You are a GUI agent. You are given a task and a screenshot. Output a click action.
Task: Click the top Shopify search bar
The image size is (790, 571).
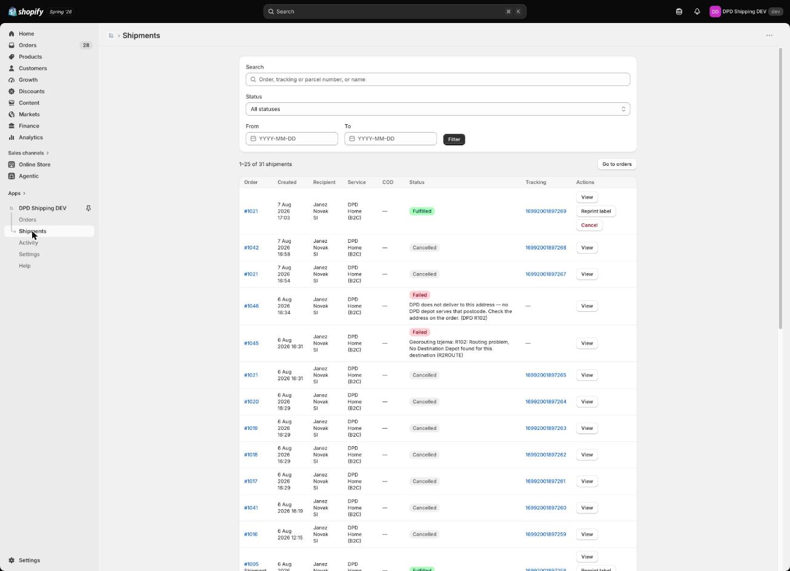click(x=394, y=12)
